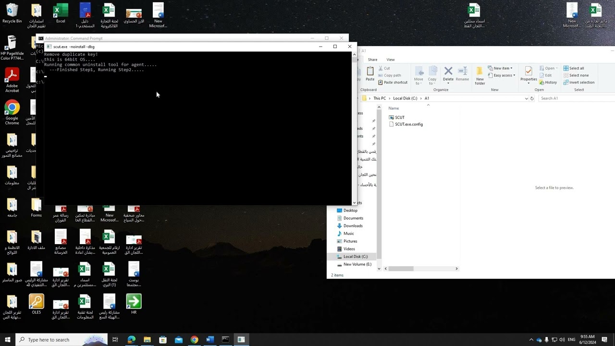
Task: Switch to the View ribbon tab
Action: (x=391, y=60)
